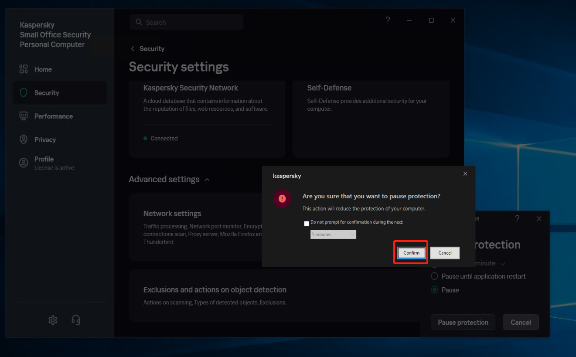
Task: Close the Pause protection window
Action: tap(539, 218)
